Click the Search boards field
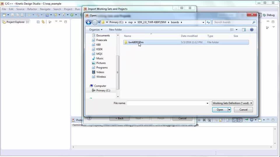This screenshot has height=157, width=280. [234, 22]
